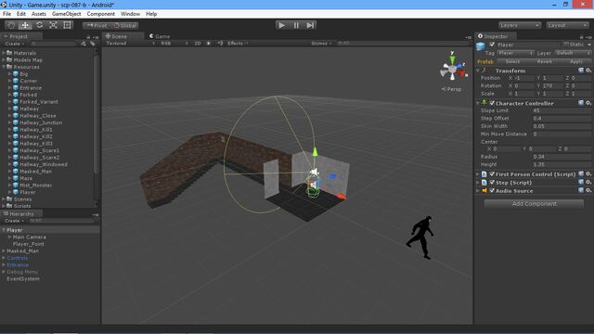
Task: Click the Slope Limit value field
Action: coord(562,110)
